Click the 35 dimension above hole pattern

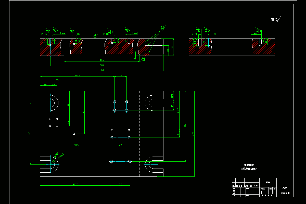[x=121, y=75]
